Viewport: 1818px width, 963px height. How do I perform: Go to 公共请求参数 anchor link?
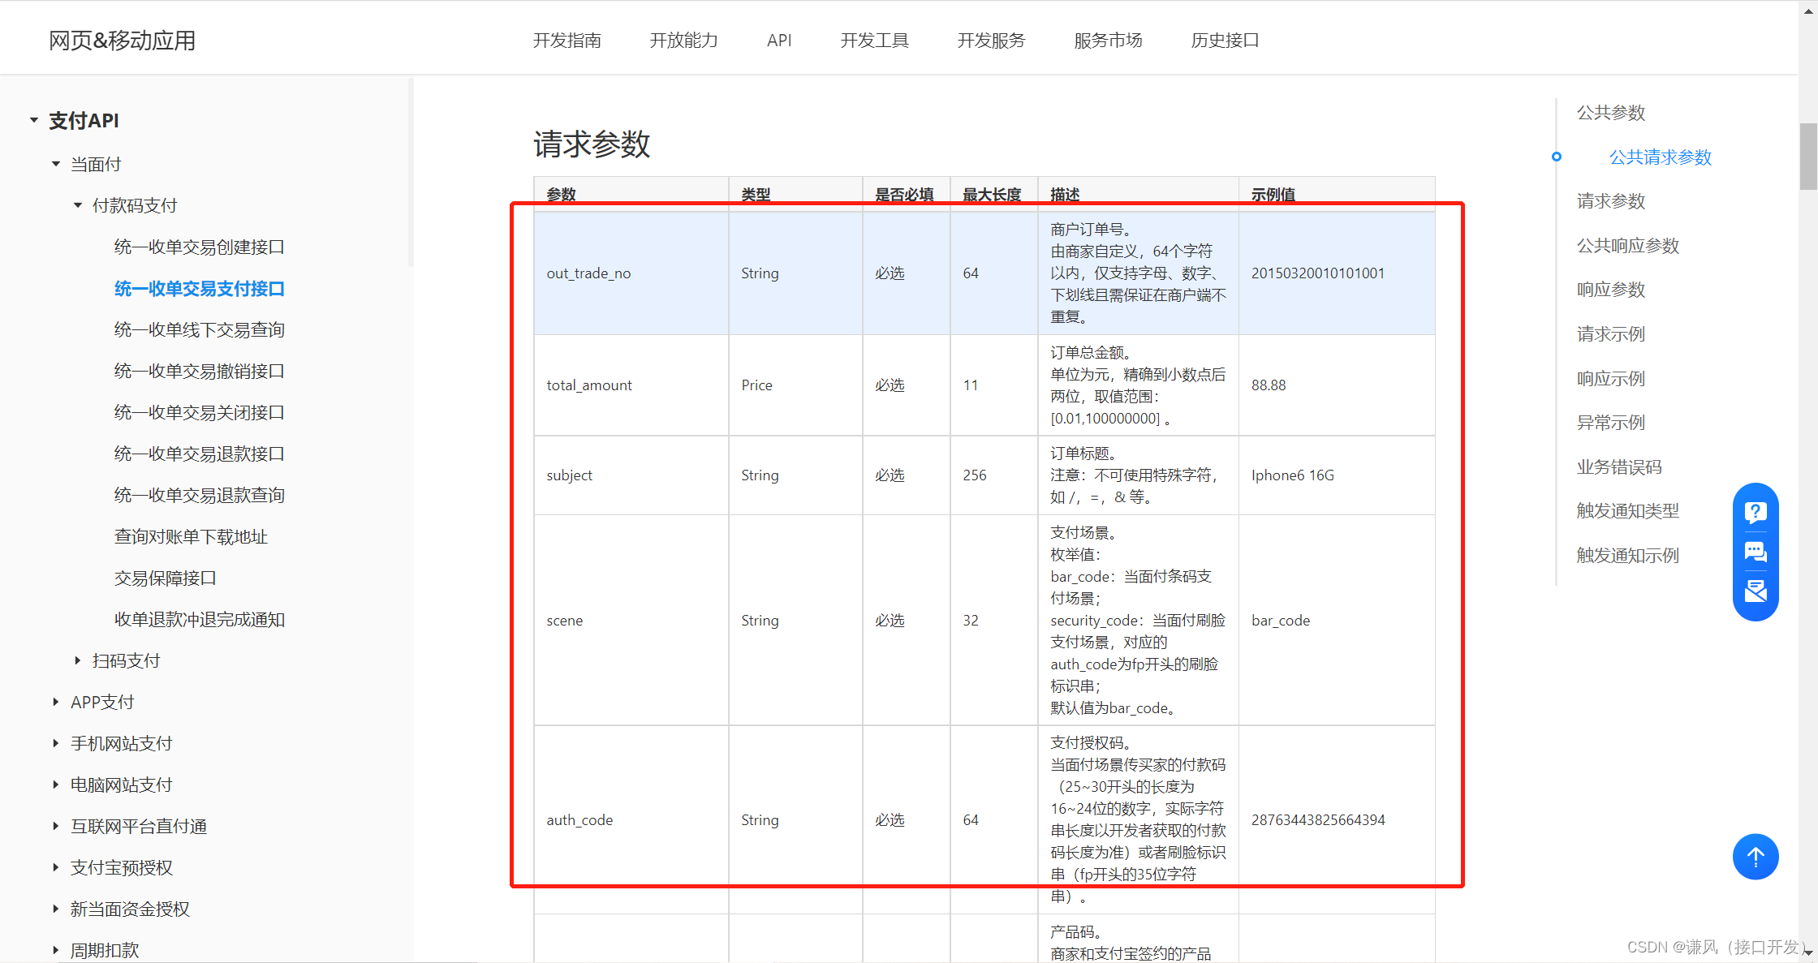pos(1660,157)
